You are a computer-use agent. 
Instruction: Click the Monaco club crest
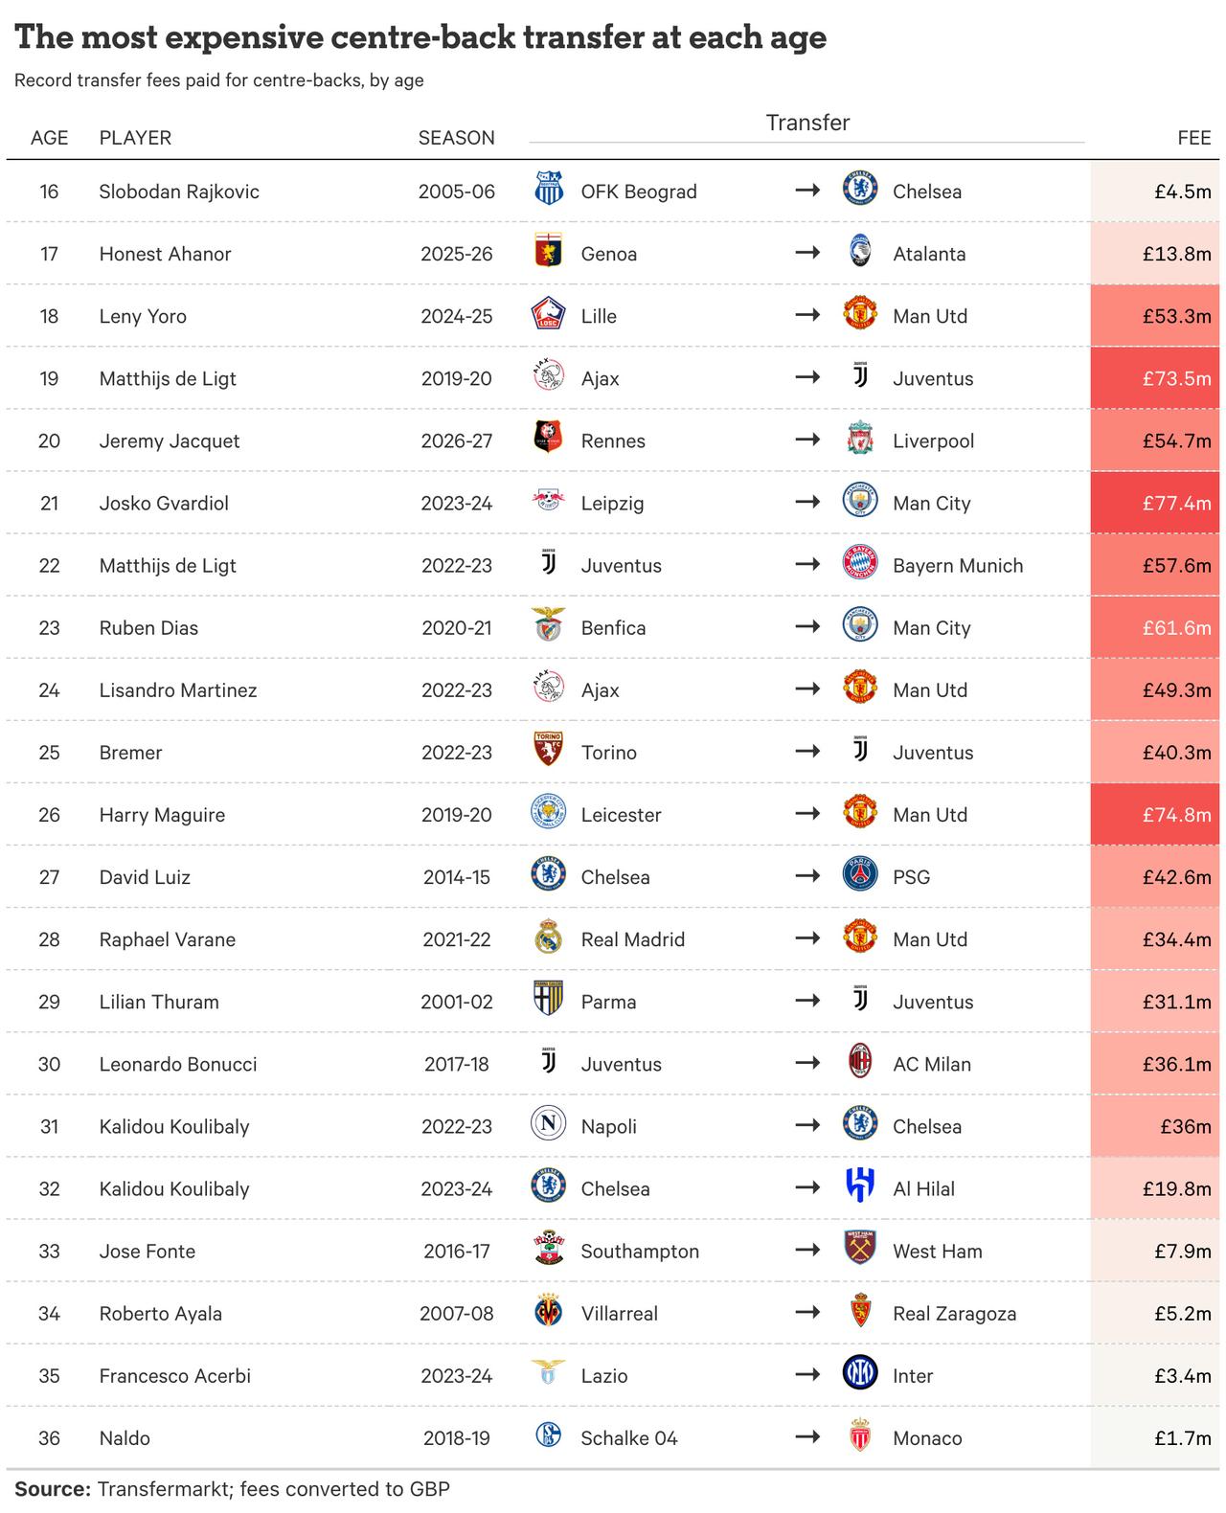point(860,1436)
